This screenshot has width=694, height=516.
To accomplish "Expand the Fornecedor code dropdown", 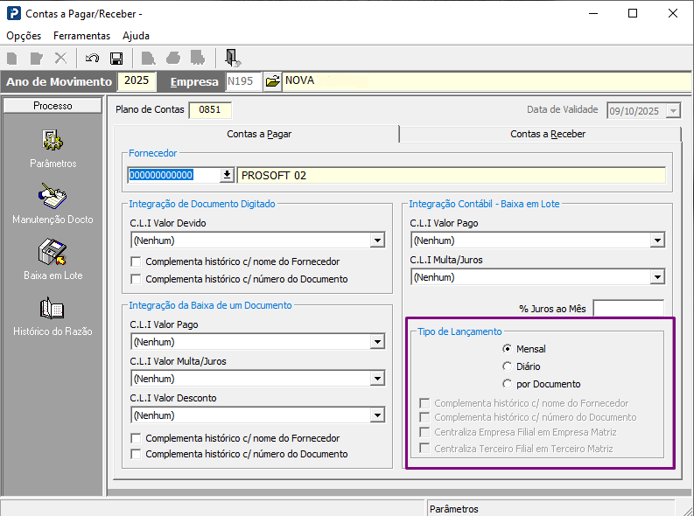I will click(x=227, y=175).
